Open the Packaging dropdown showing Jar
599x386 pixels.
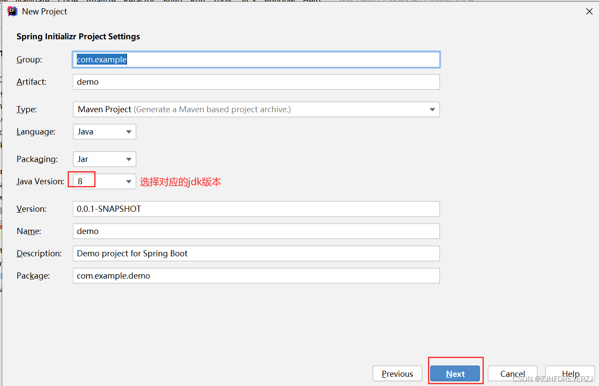[x=104, y=159]
